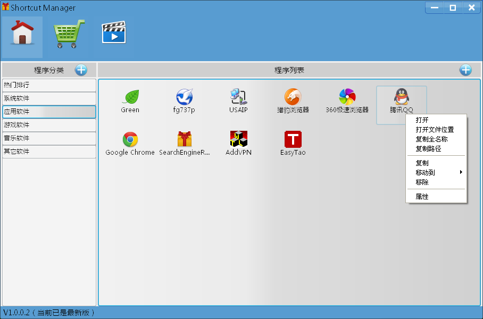Select the USAIP shortcut

coord(238,102)
